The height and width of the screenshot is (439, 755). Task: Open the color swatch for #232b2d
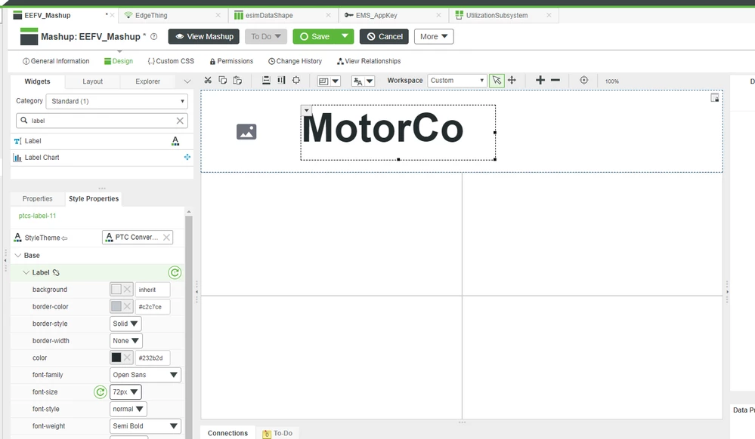click(115, 357)
